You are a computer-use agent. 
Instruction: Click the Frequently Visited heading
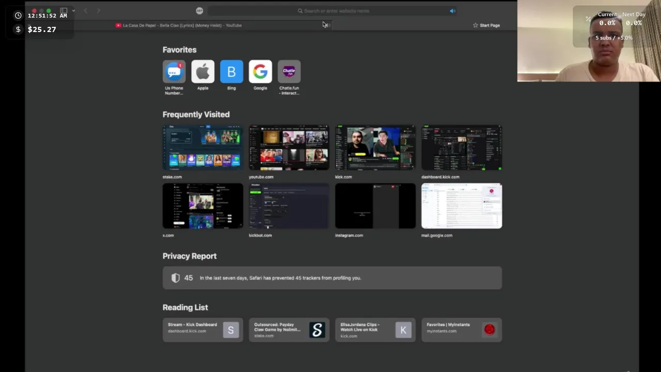(196, 114)
